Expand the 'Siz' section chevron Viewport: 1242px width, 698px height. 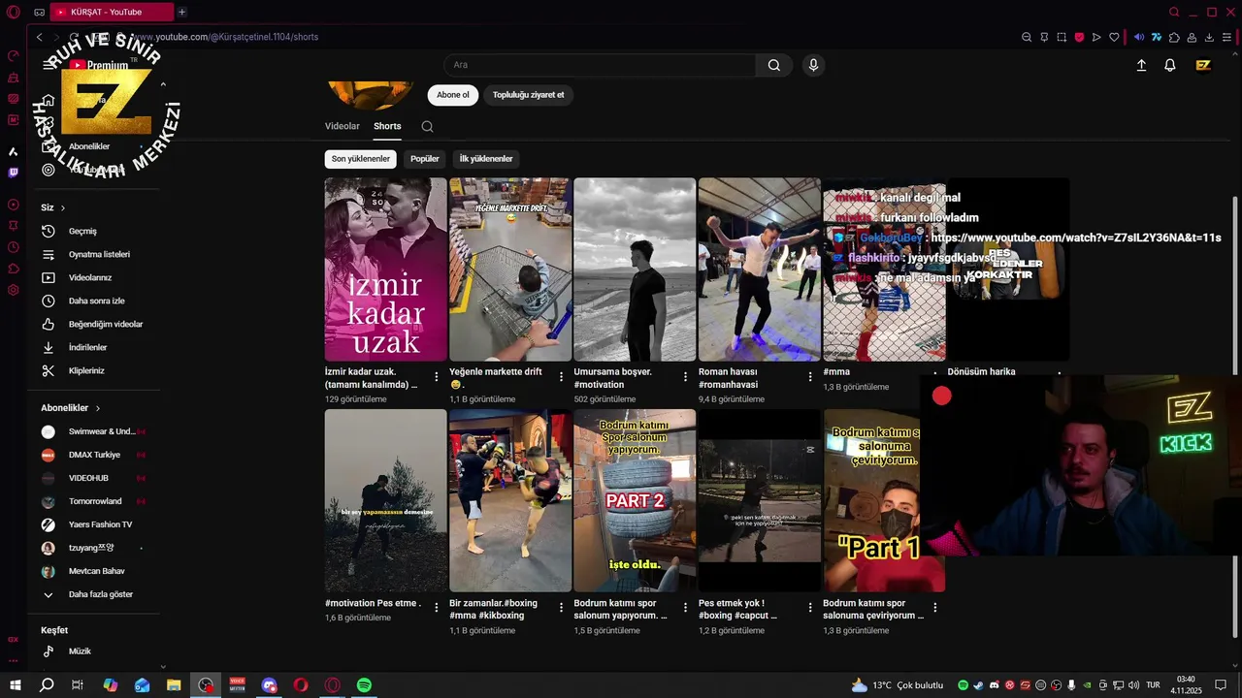[x=63, y=207]
